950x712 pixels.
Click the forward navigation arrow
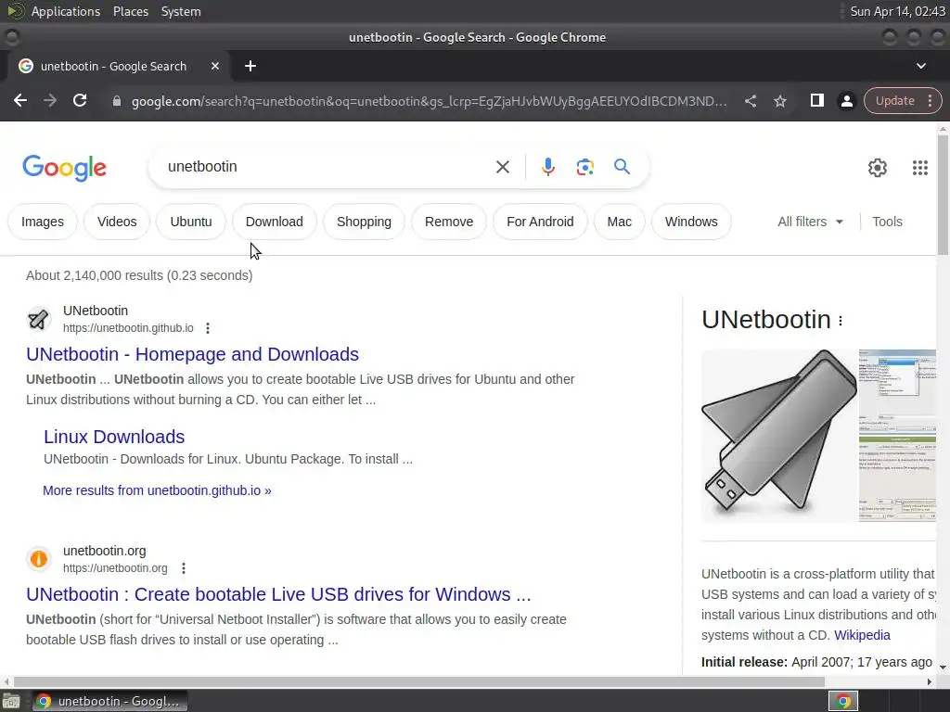(x=50, y=100)
